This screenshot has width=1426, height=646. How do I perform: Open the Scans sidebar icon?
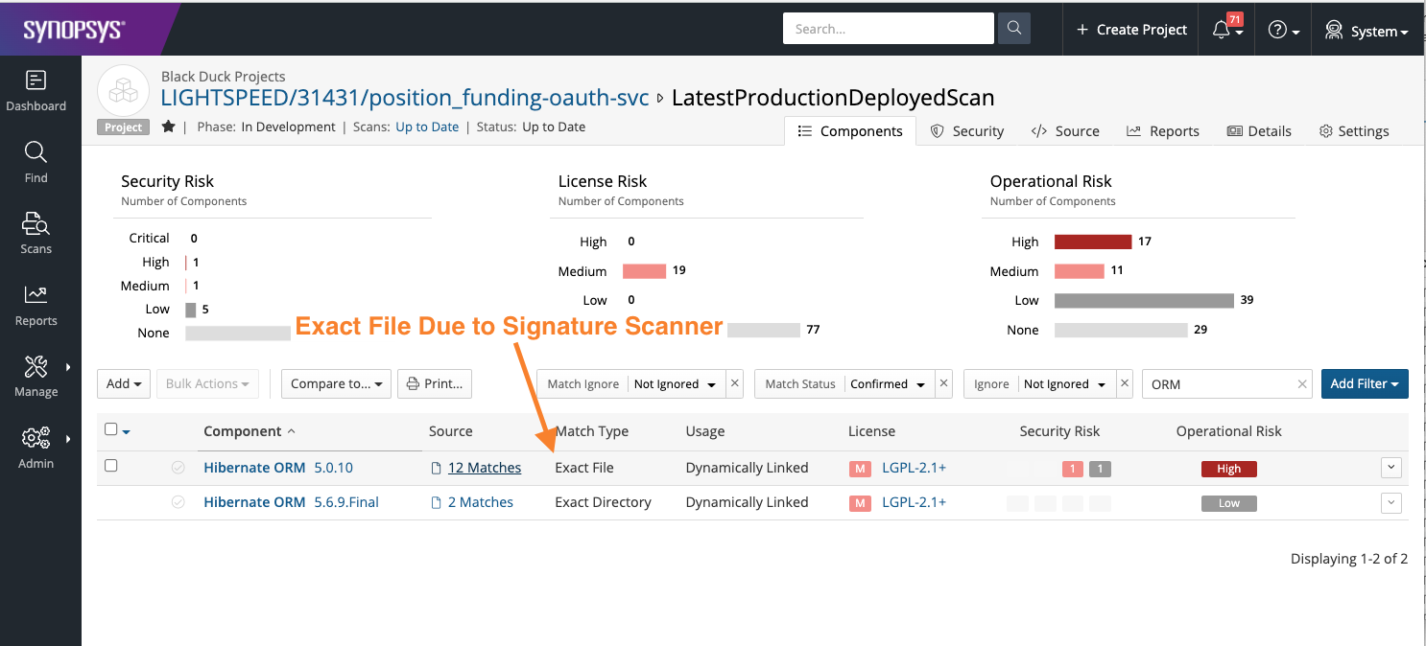36,224
